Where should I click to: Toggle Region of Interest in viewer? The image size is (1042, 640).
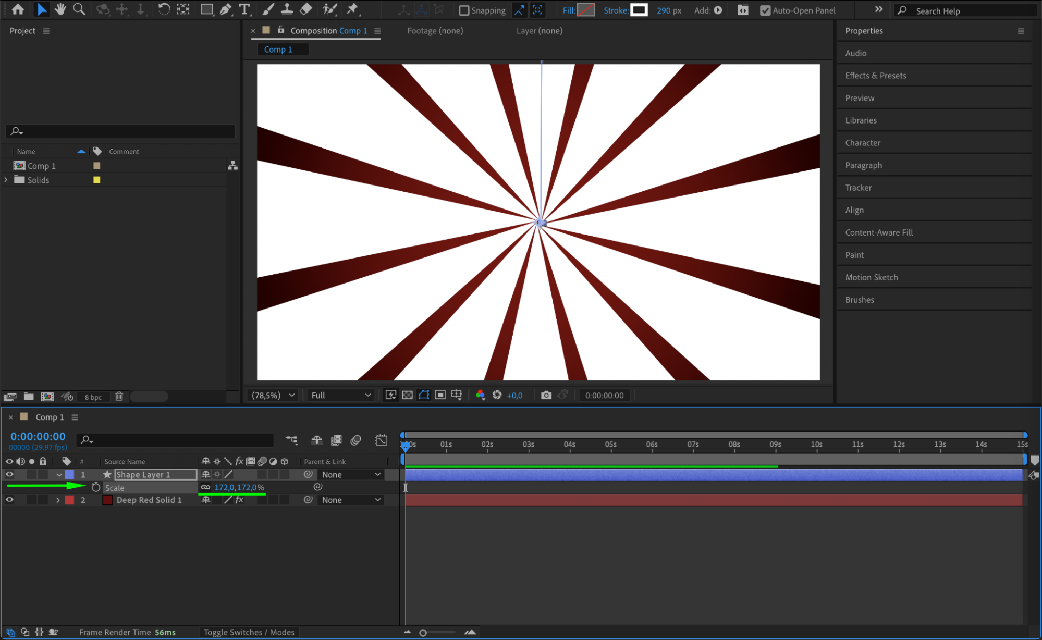440,395
